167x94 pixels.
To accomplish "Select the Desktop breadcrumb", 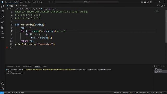I will 30,9.
